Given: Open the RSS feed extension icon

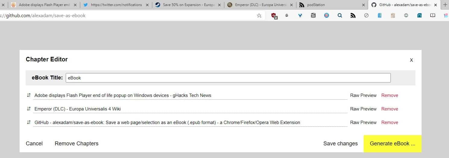Looking at the screenshot, I should [x=353, y=16].
